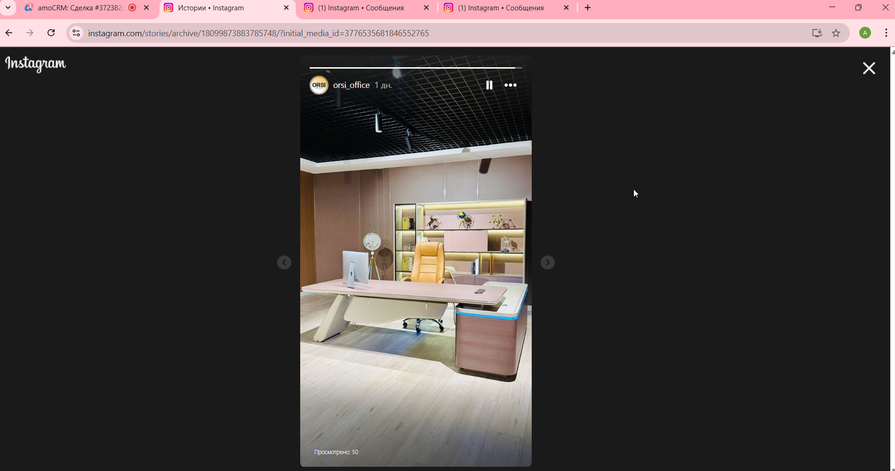Screen dimensions: 895x471
Task: Bookmark this page with the star
Action: tap(836, 33)
